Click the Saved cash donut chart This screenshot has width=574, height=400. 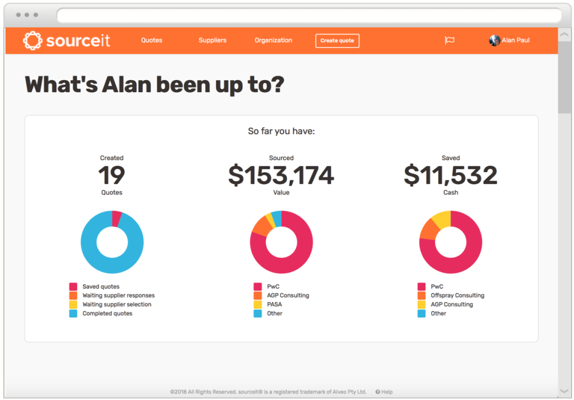pyautogui.click(x=451, y=242)
